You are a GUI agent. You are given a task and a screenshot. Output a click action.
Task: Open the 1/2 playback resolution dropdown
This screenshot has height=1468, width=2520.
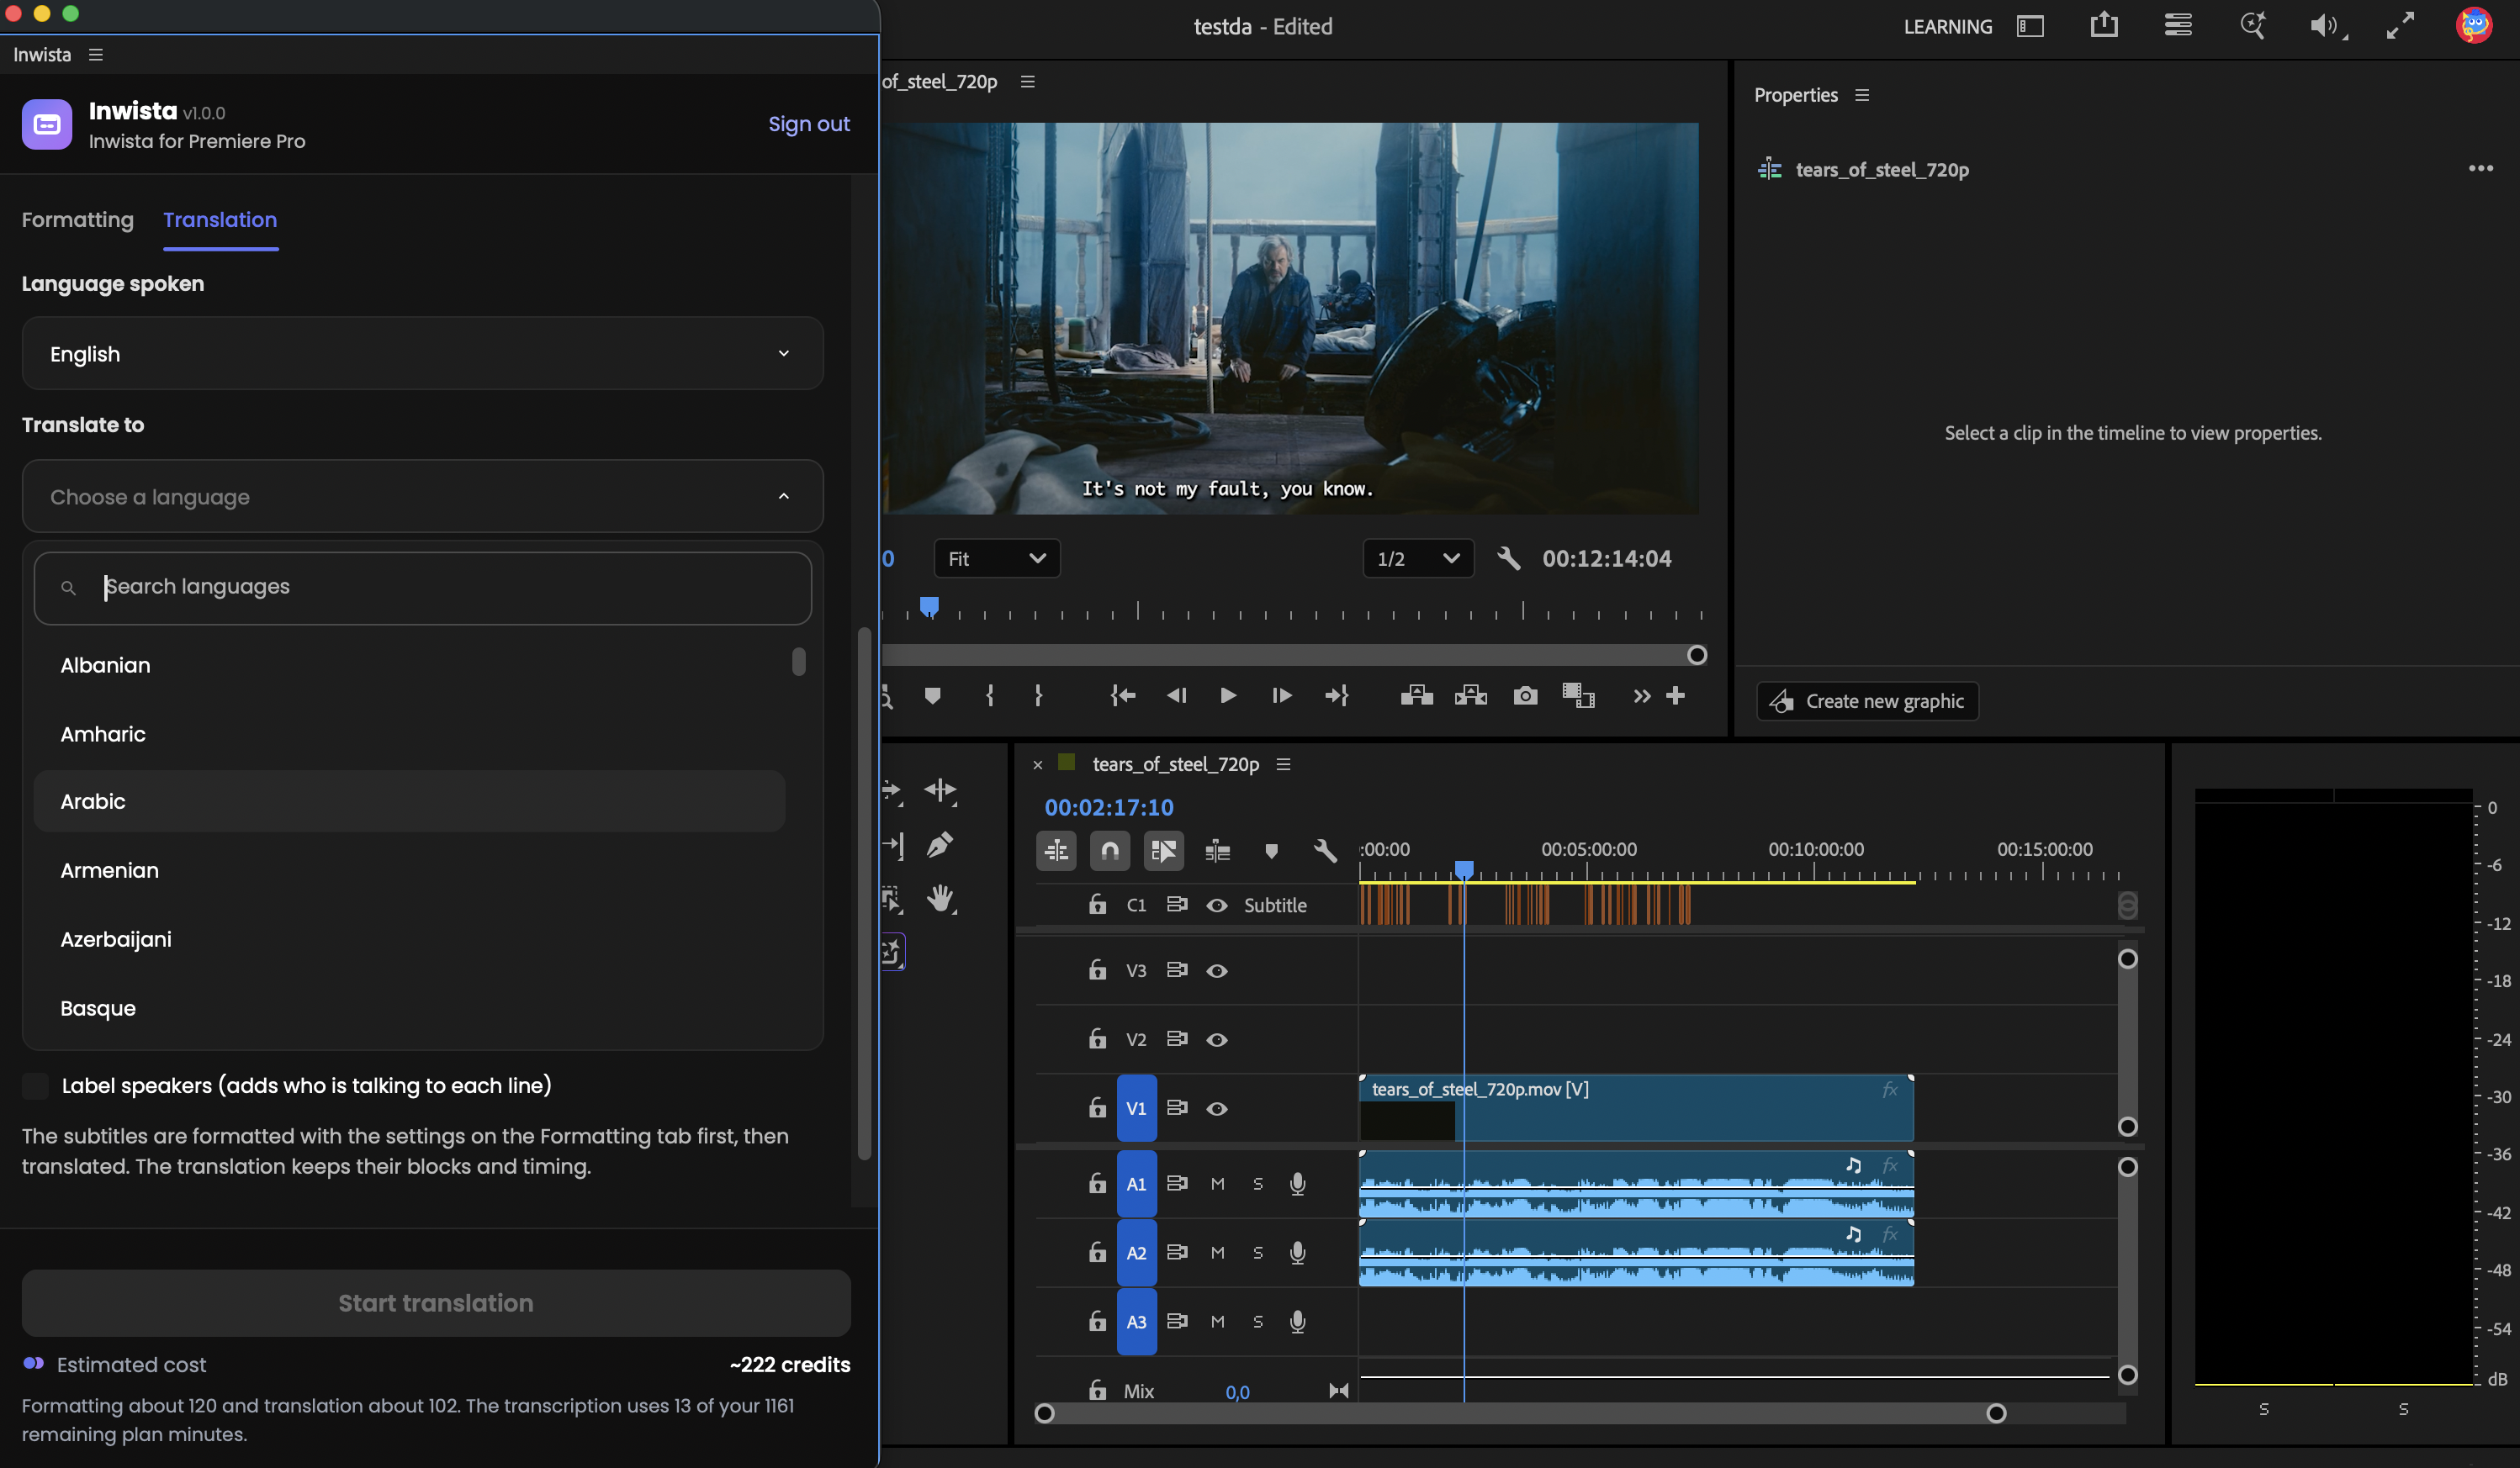[x=1417, y=558]
